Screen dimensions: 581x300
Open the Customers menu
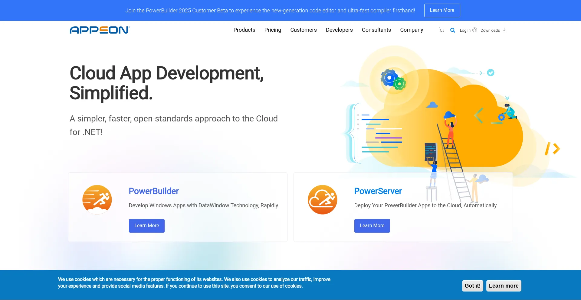(x=304, y=30)
